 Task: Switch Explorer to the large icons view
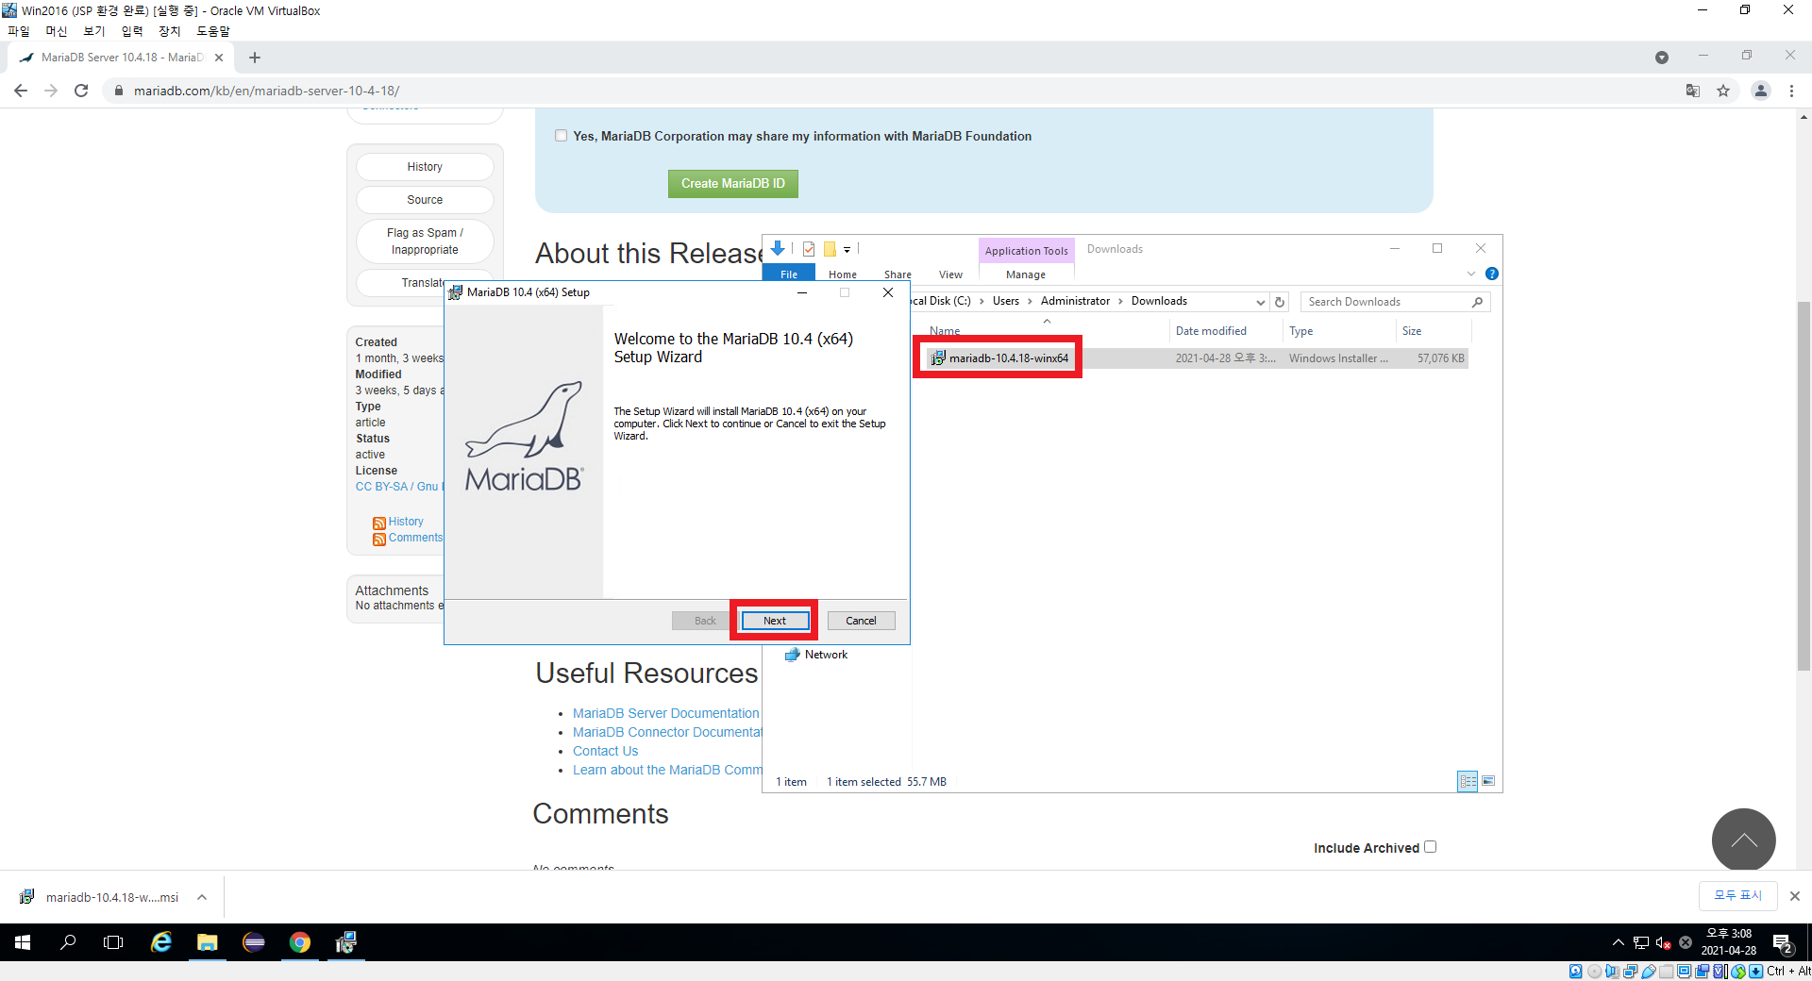(x=1488, y=781)
